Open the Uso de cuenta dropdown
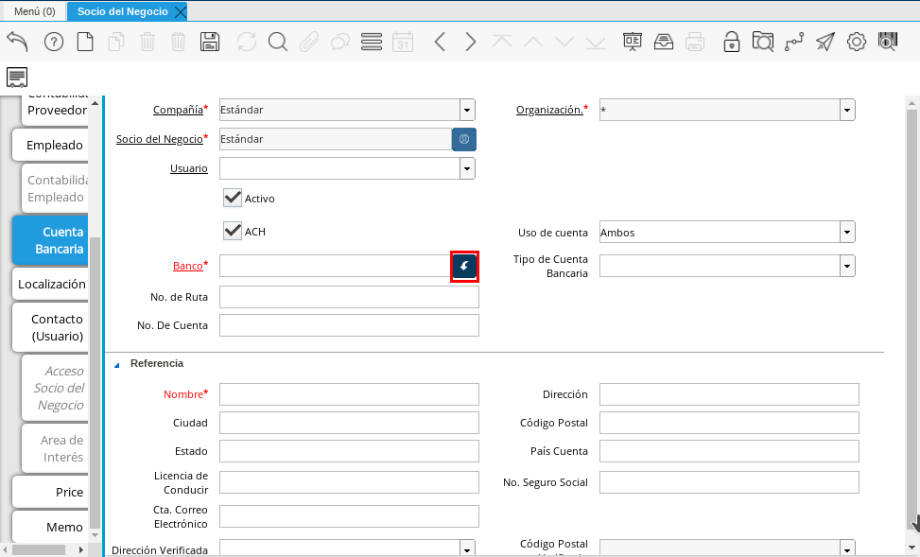 pyautogui.click(x=847, y=233)
